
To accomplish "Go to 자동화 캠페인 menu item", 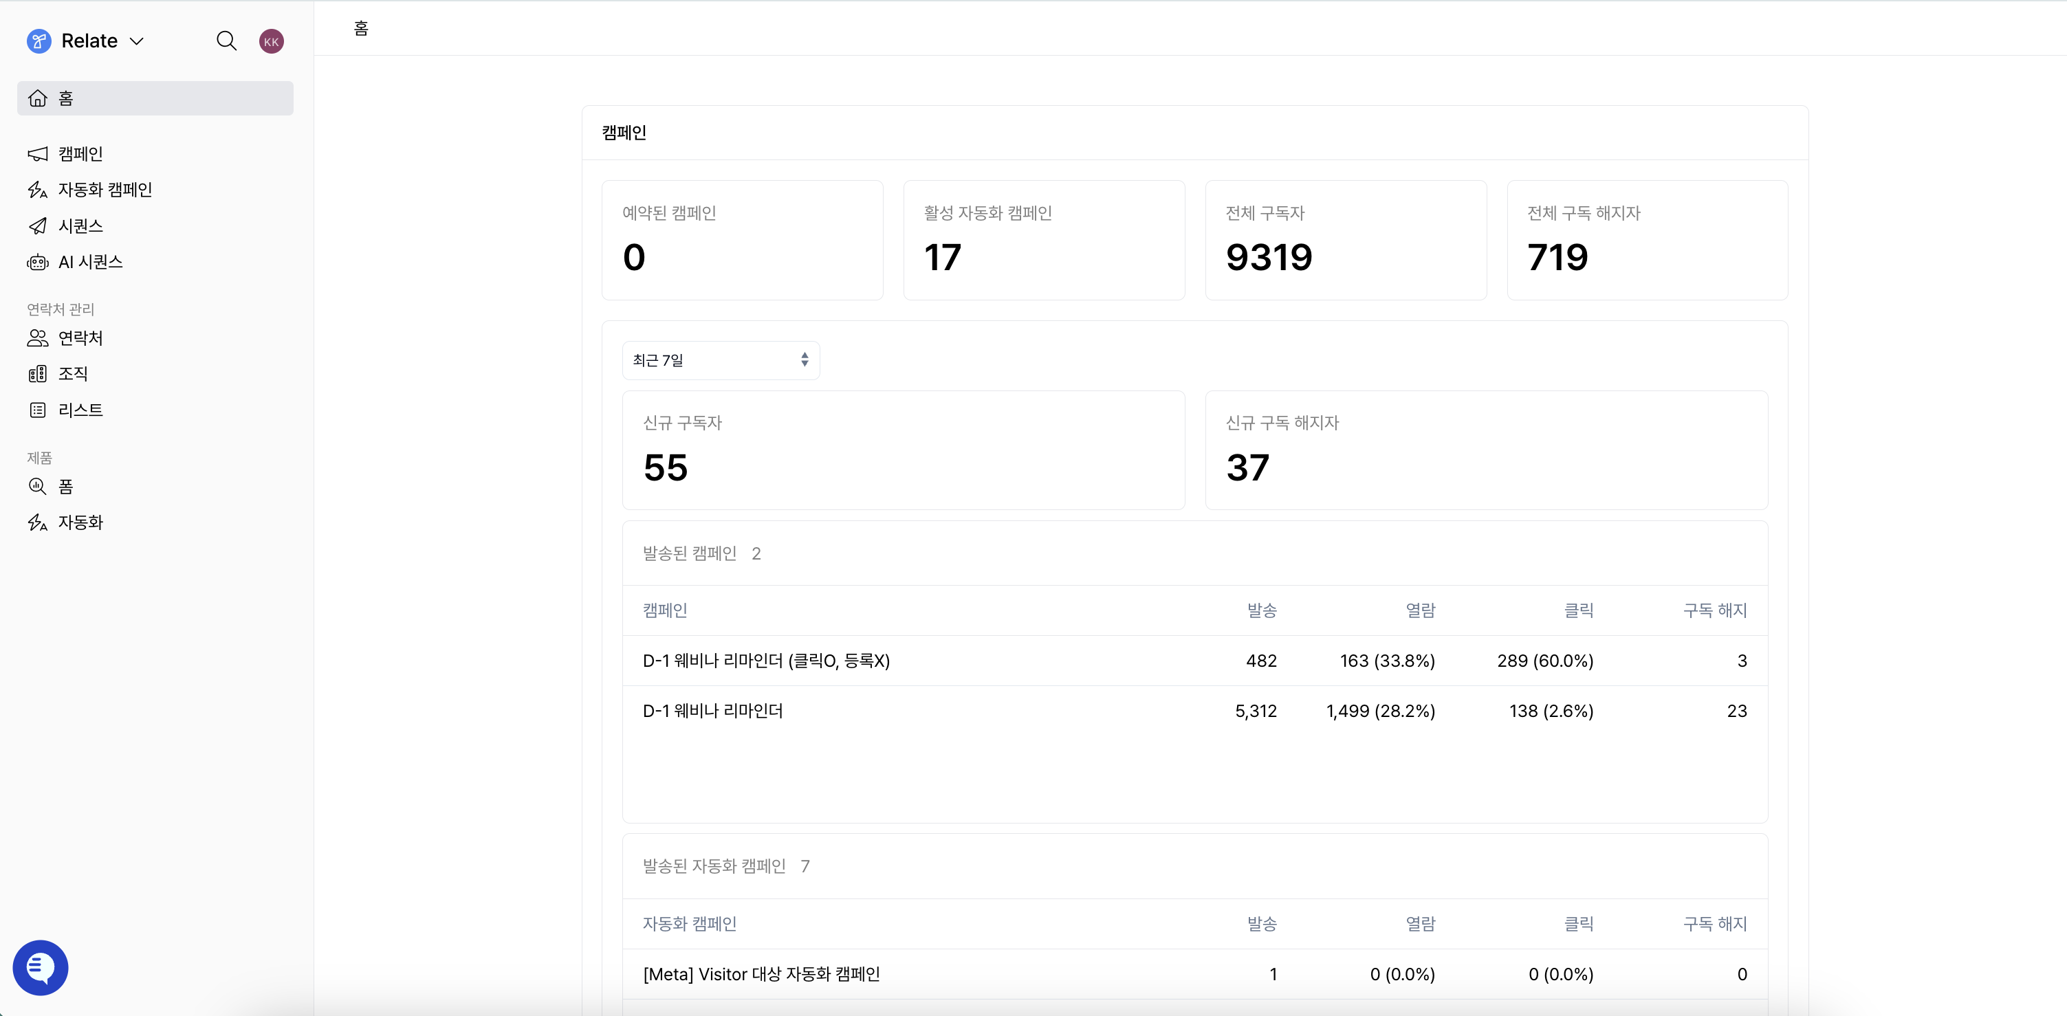I will tap(105, 190).
